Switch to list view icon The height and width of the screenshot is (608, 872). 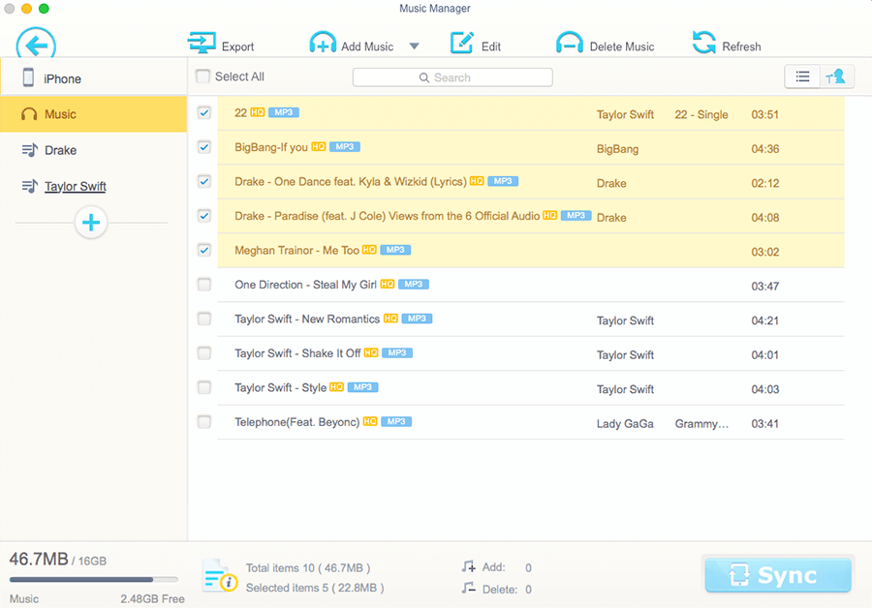802,76
